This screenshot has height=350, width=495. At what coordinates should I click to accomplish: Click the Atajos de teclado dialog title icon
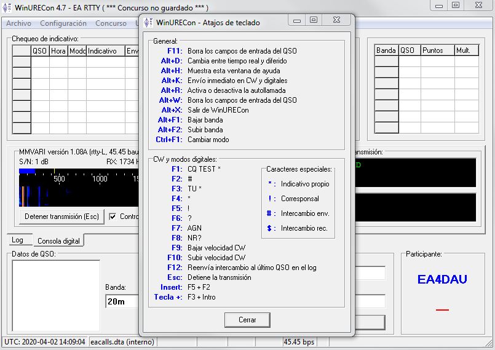pos(148,23)
